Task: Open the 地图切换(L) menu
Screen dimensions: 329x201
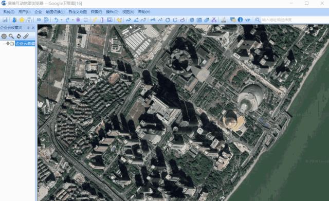Action: pyautogui.click(x=55, y=12)
